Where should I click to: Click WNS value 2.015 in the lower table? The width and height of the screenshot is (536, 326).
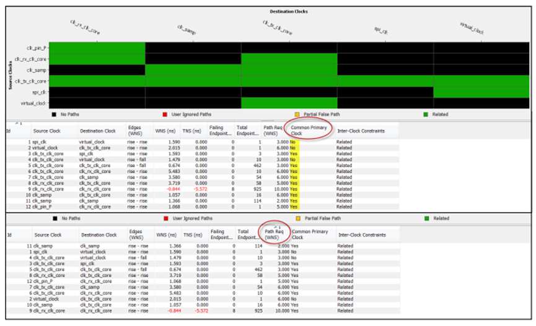(175, 299)
